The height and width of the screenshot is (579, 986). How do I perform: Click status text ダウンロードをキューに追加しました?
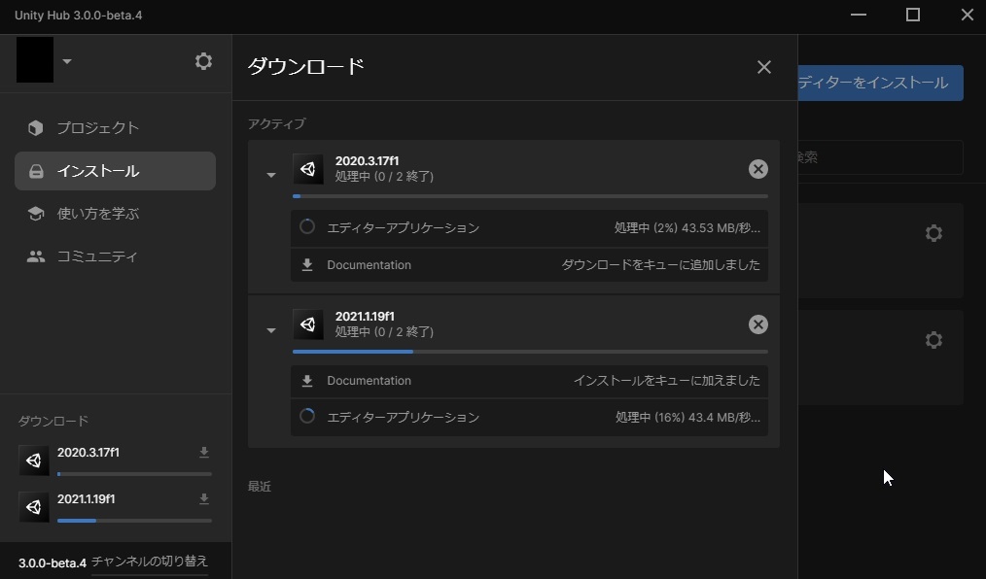click(x=660, y=265)
